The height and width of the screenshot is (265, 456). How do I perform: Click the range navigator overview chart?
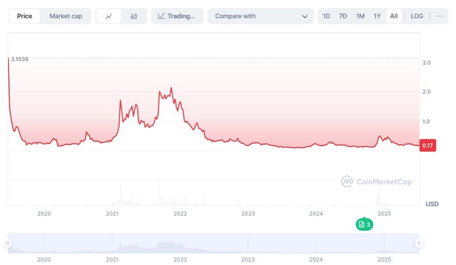214,243
